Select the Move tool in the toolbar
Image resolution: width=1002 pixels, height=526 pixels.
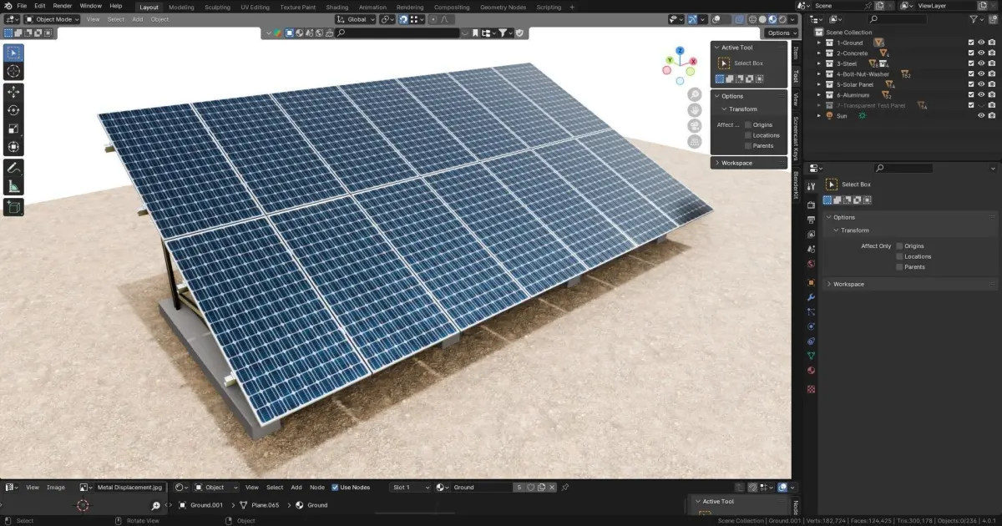pyautogui.click(x=13, y=92)
